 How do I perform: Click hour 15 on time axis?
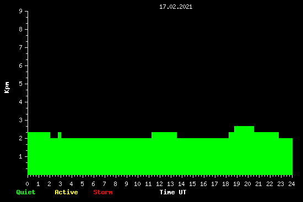click(x=192, y=184)
